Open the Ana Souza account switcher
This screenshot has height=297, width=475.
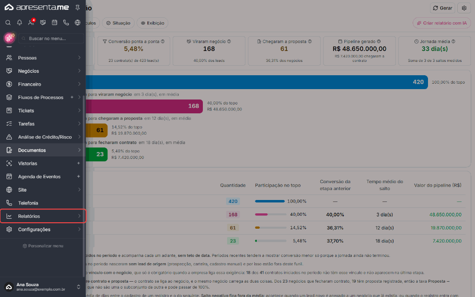[43, 287]
